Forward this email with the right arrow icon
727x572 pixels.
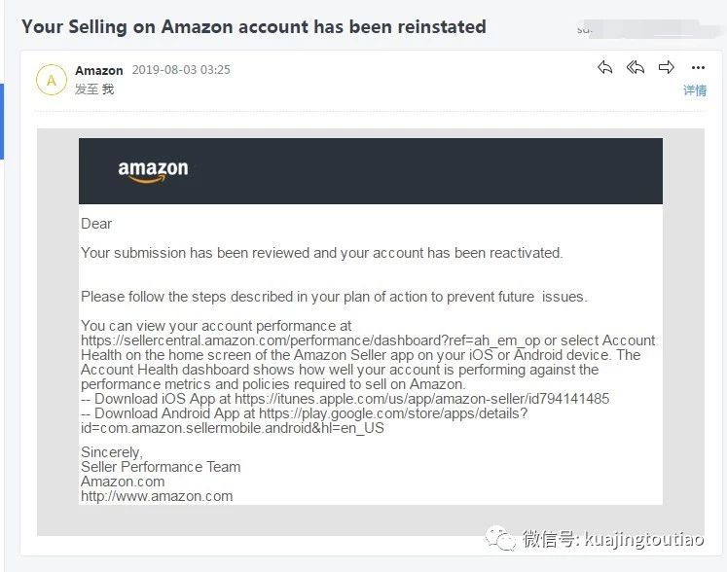tap(667, 68)
